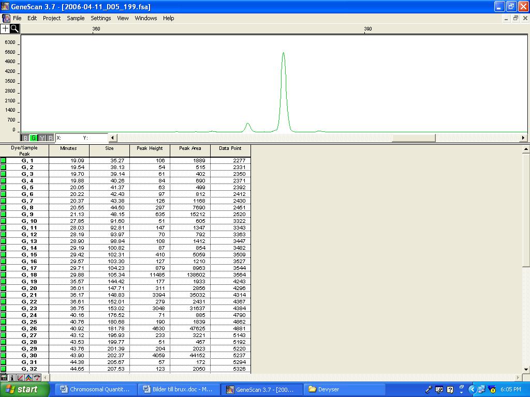This screenshot has width=530, height=397.
Task: Select peak row G, 21
Action: point(125,295)
